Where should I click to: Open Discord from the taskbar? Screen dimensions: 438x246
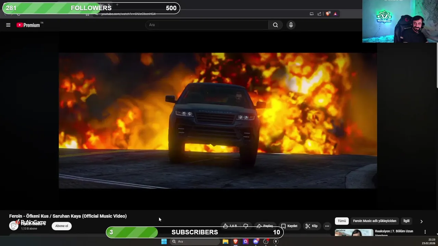[256, 242]
